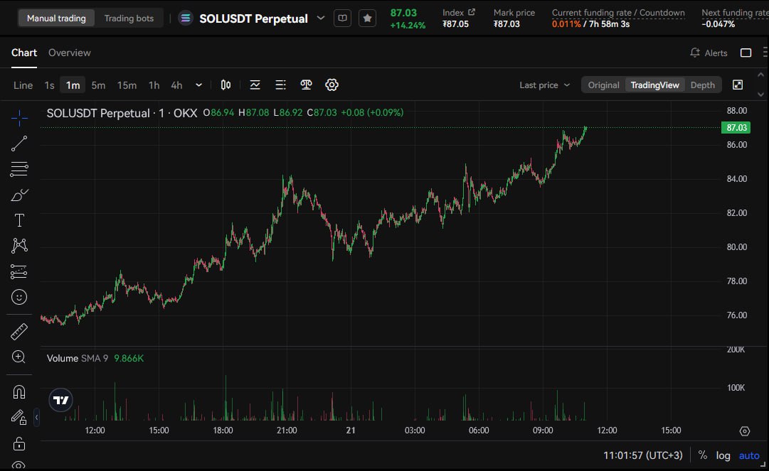Expand more timeframe options chevron
The width and height of the screenshot is (769, 471).
click(x=198, y=85)
